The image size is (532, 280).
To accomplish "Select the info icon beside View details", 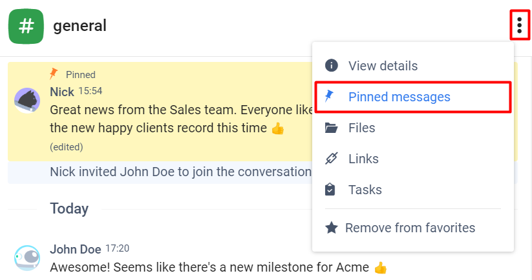I will click(x=331, y=65).
